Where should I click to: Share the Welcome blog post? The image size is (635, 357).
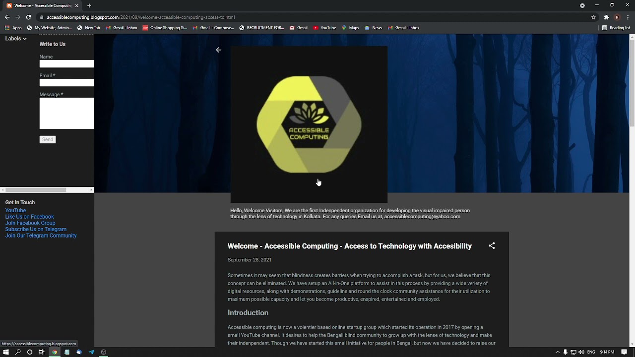[x=492, y=246]
